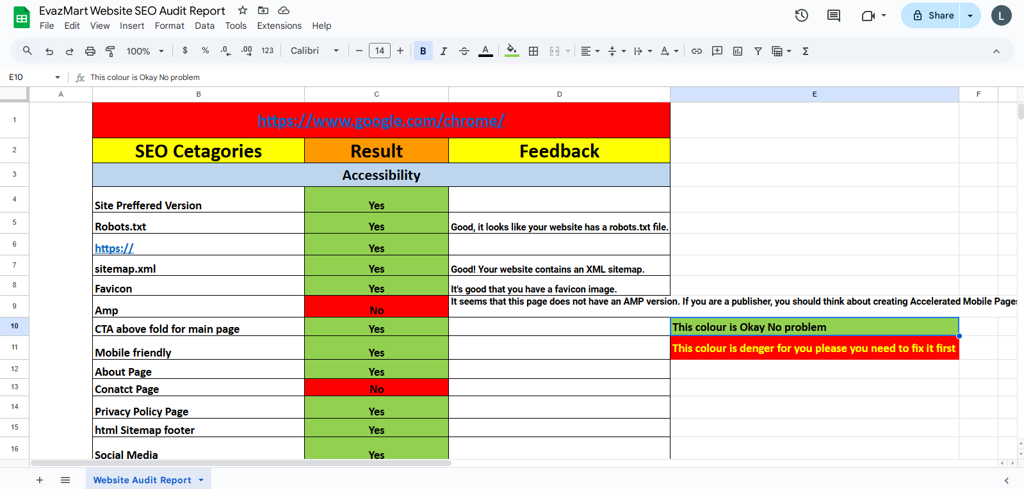The width and height of the screenshot is (1024, 489).
Task: Star the EvazMart document
Action: (x=243, y=10)
